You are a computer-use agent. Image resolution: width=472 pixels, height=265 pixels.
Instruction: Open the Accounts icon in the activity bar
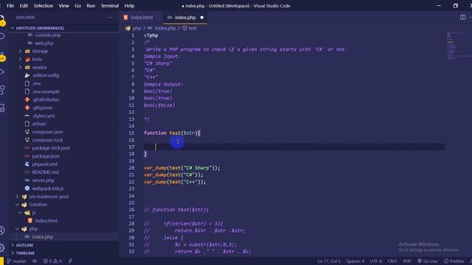pyautogui.click(x=2, y=230)
